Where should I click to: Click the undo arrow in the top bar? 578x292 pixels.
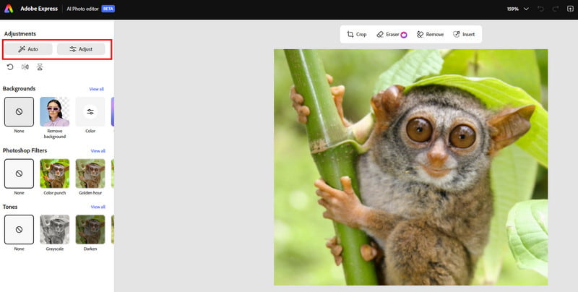tap(540, 9)
